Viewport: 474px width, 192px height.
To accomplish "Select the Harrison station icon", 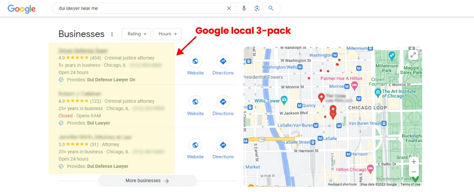I will pyautogui.click(x=348, y=154).
